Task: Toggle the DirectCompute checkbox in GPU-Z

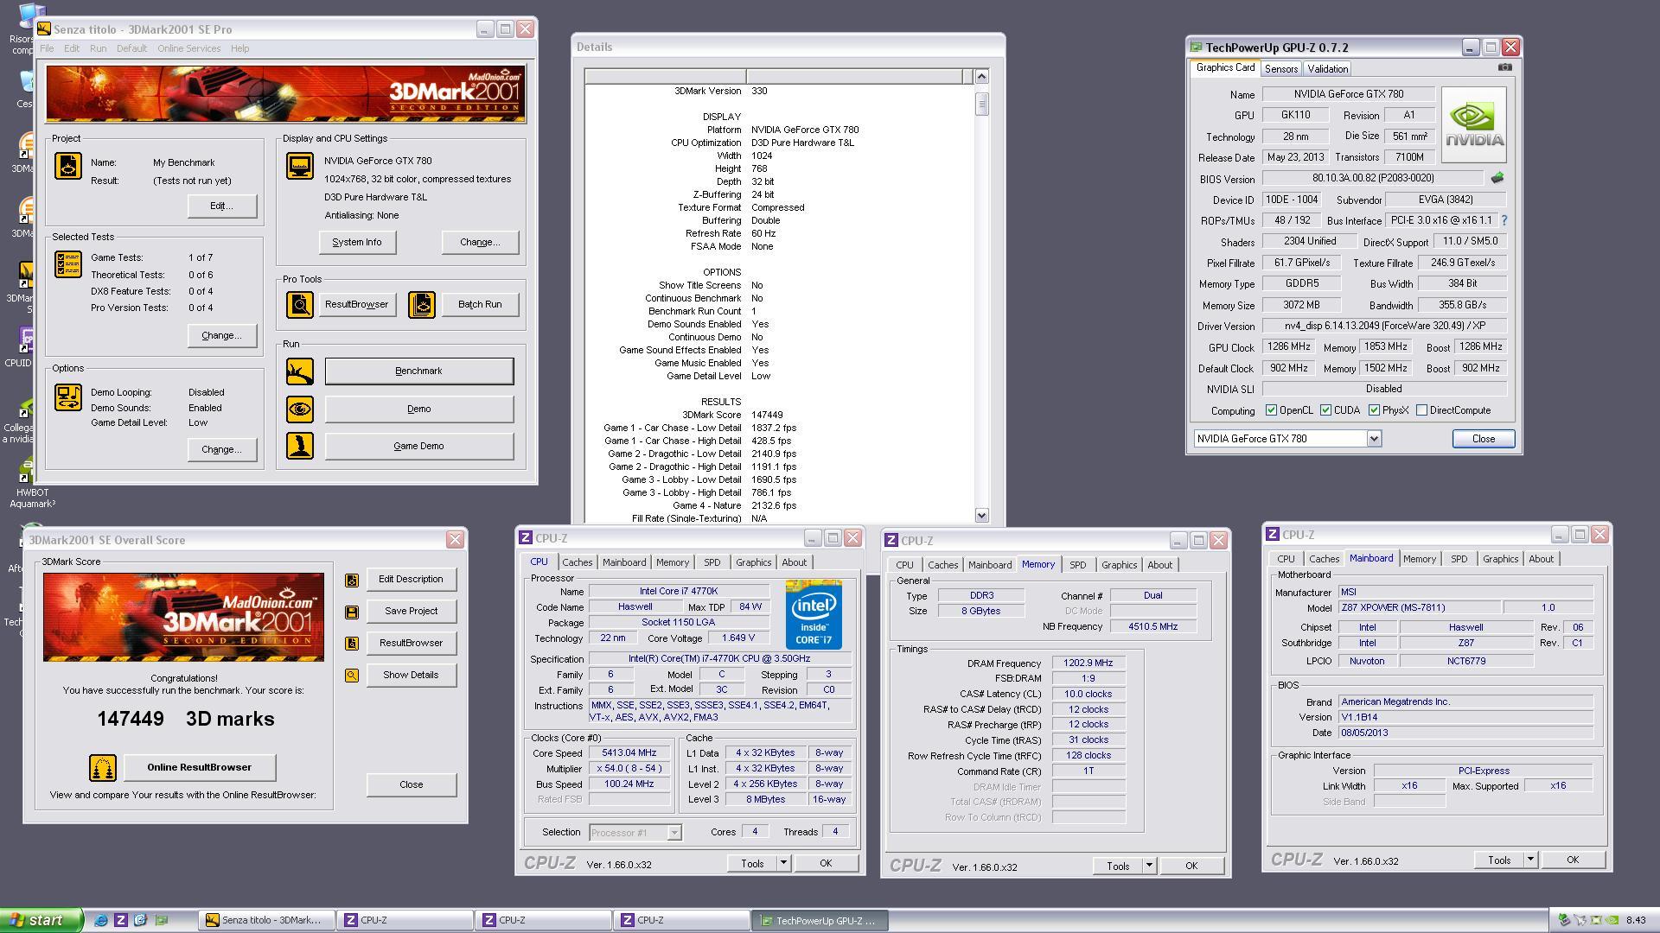Action: (x=1421, y=410)
